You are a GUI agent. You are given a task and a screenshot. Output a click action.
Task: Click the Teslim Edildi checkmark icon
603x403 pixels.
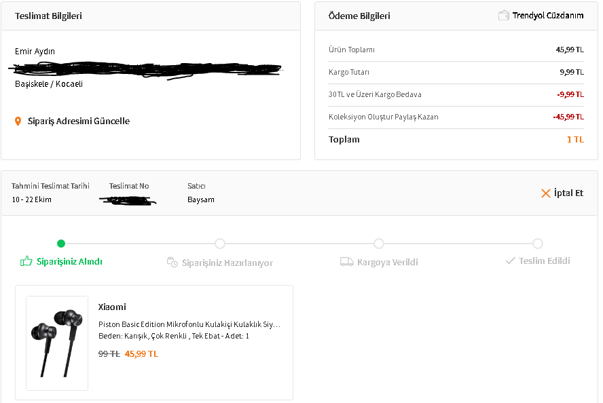point(511,261)
